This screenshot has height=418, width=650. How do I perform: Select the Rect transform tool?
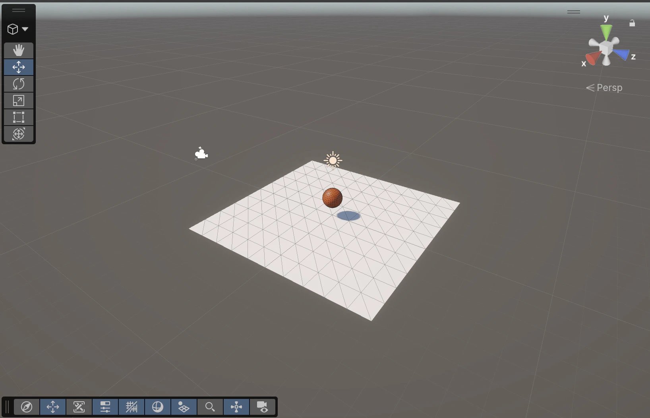point(19,117)
